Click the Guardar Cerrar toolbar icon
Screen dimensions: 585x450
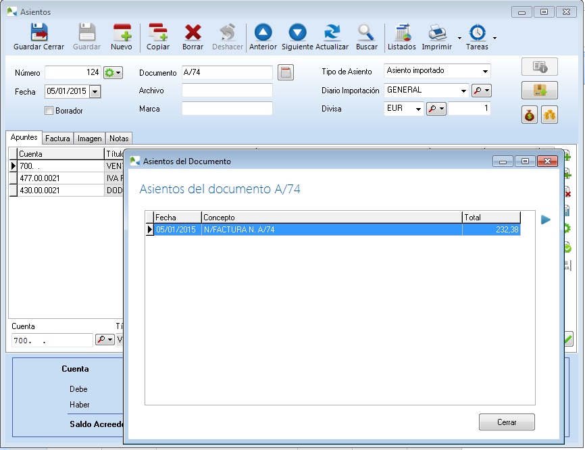[x=39, y=32]
